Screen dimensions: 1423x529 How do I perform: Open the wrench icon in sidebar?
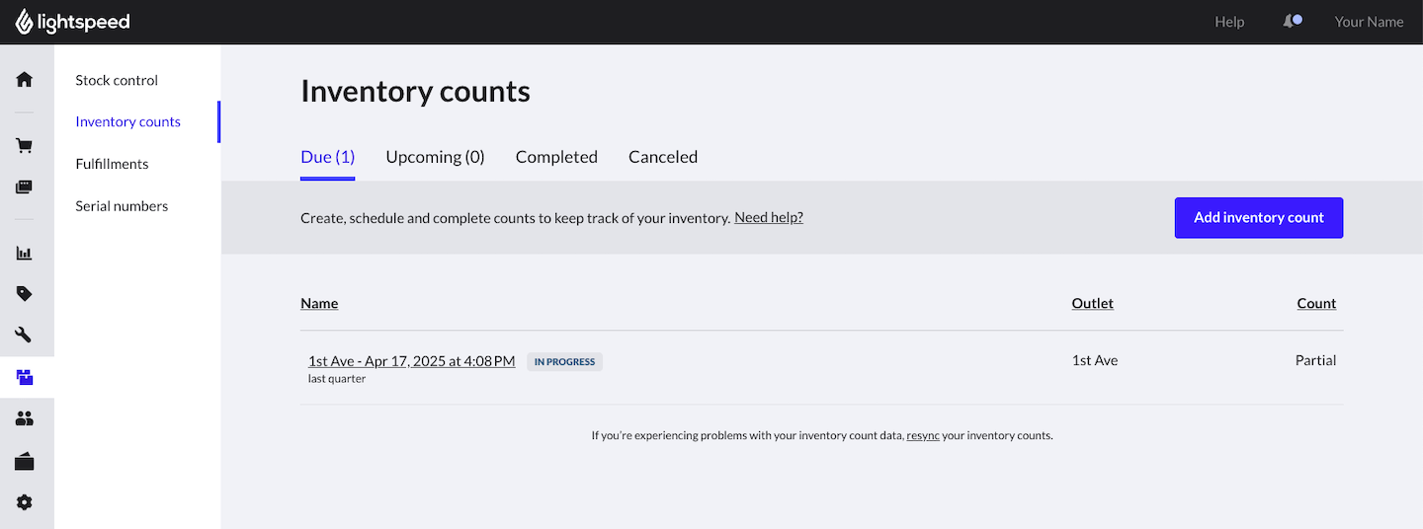tap(25, 335)
